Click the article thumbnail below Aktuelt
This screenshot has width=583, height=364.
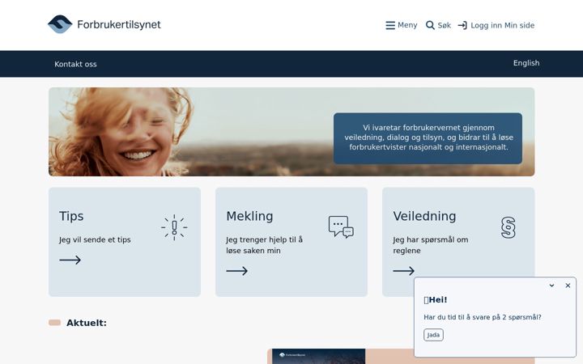pos(319,357)
